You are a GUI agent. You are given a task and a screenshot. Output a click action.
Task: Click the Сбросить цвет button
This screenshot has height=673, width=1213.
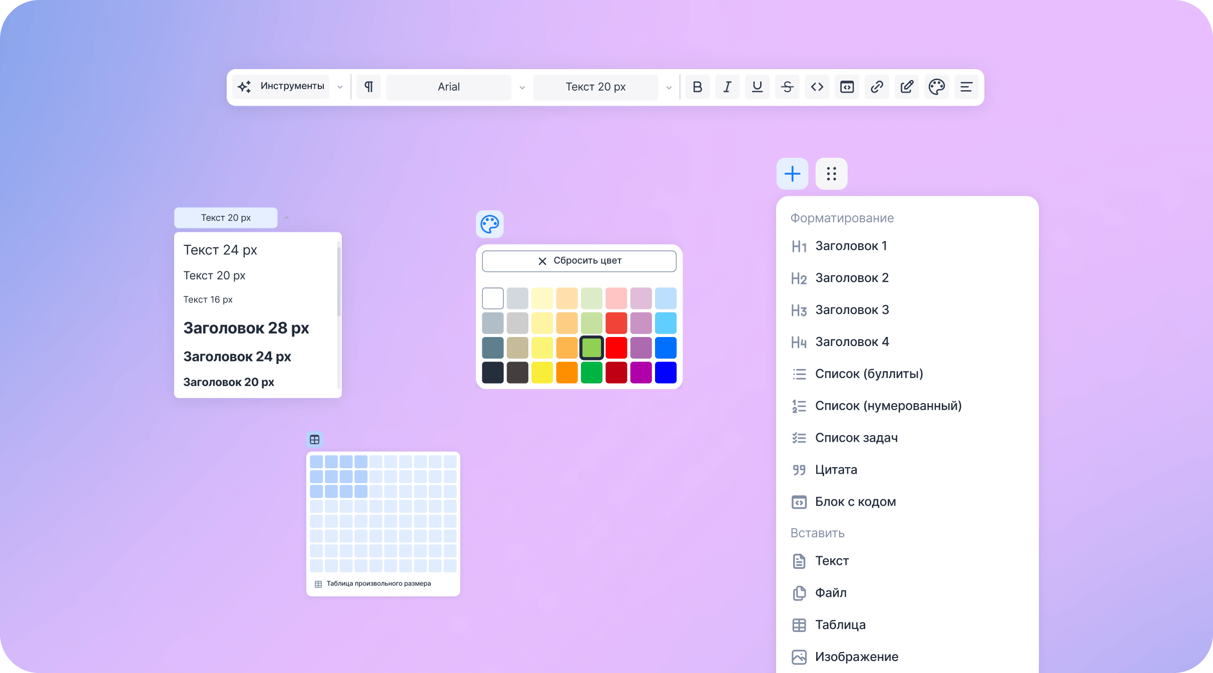(x=579, y=261)
